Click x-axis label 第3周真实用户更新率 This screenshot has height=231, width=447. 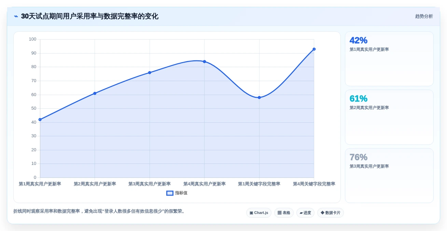click(150, 184)
